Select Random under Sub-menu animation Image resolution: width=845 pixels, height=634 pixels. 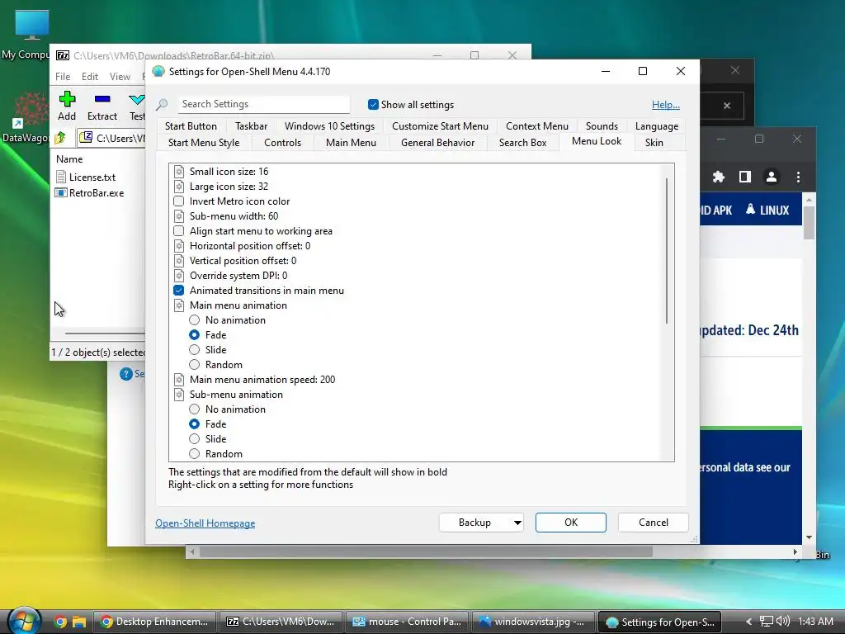tap(195, 454)
